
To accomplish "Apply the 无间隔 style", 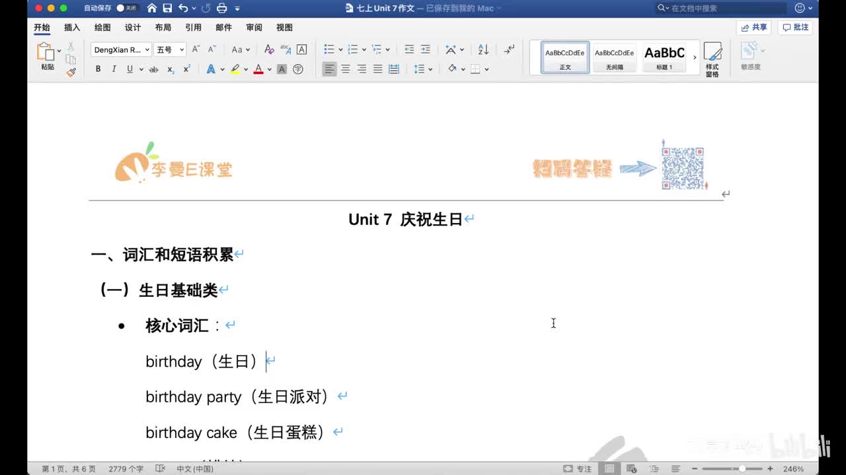I will 614,57.
